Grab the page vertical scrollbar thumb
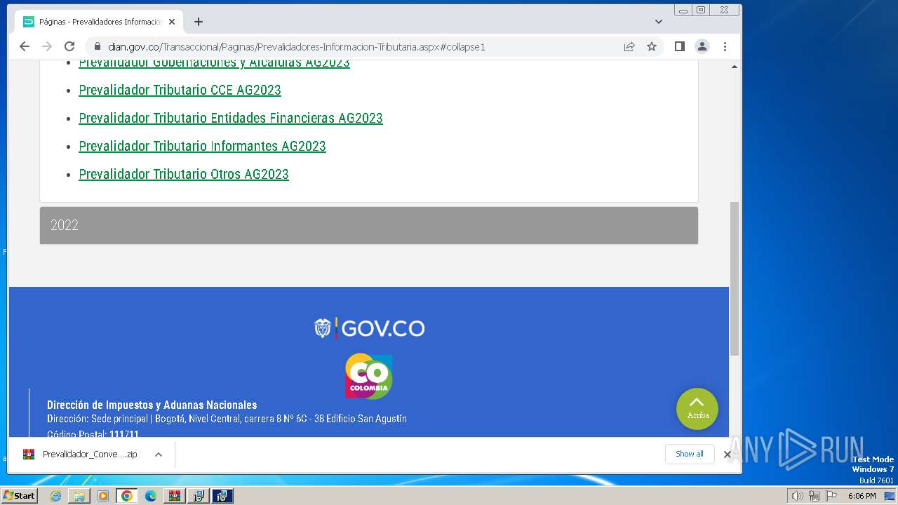The image size is (898, 505). pos(735,278)
